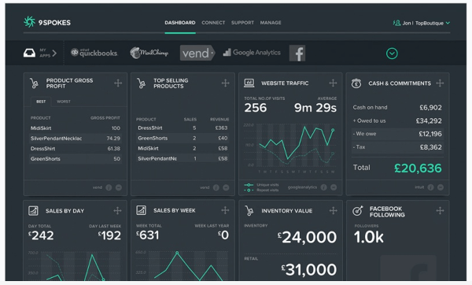
Task: Switch to Worst tab in Product Gross Profit
Action: tap(64, 102)
